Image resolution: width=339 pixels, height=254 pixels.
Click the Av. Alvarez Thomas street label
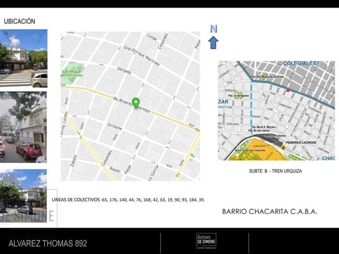click(x=131, y=105)
